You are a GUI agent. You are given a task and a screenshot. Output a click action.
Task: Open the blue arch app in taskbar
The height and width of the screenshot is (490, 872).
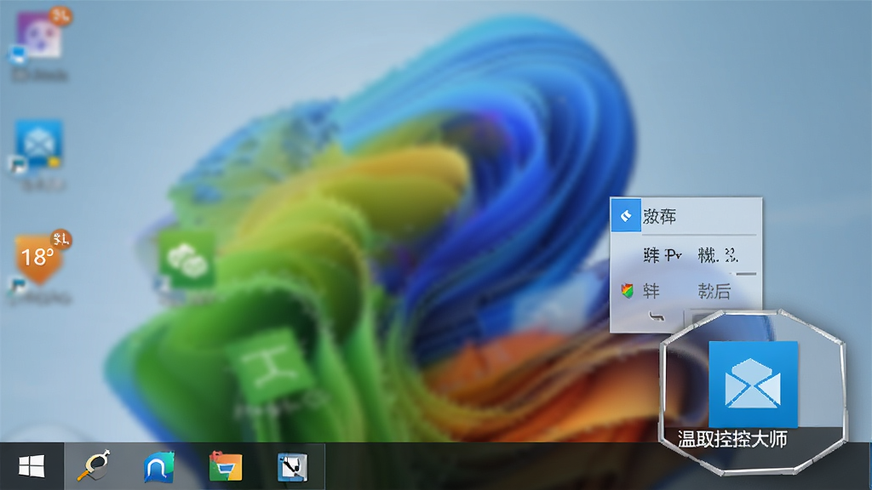(159, 467)
